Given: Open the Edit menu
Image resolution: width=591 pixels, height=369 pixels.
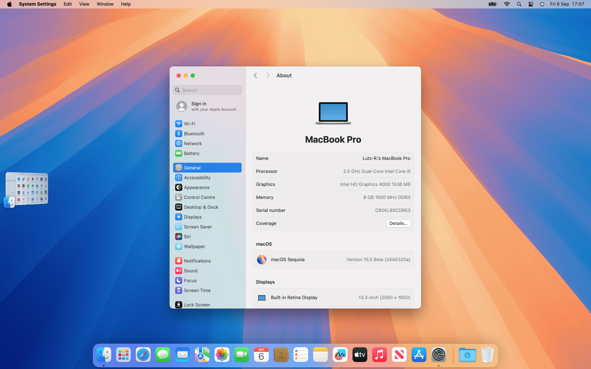Looking at the screenshot, I should pos(68,4).
